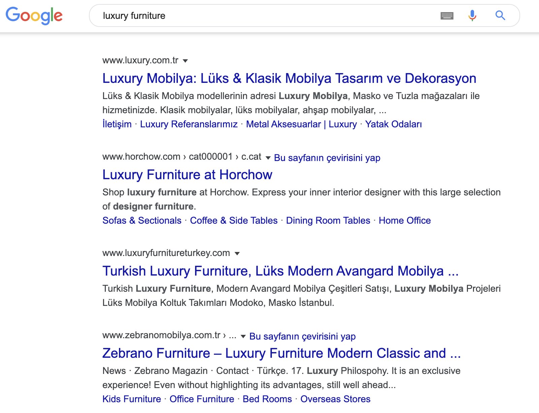Expand dropdown arrow beside horchow.com URL
539x413 pixels.
point(268,158)
